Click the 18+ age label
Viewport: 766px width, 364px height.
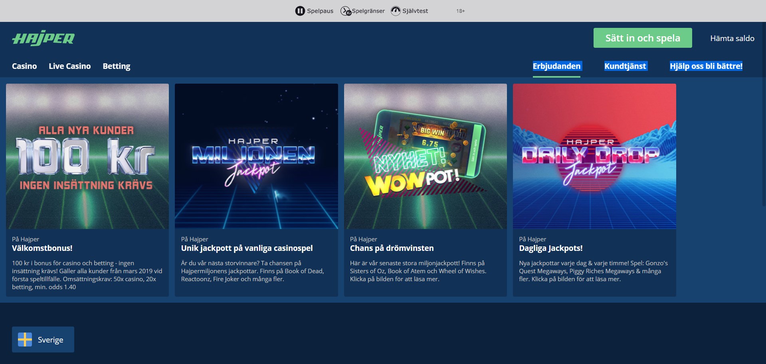pos(460,11)
